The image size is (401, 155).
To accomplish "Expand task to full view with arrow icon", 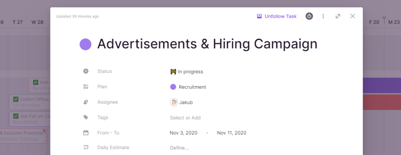I will click(x=338, y=16).
